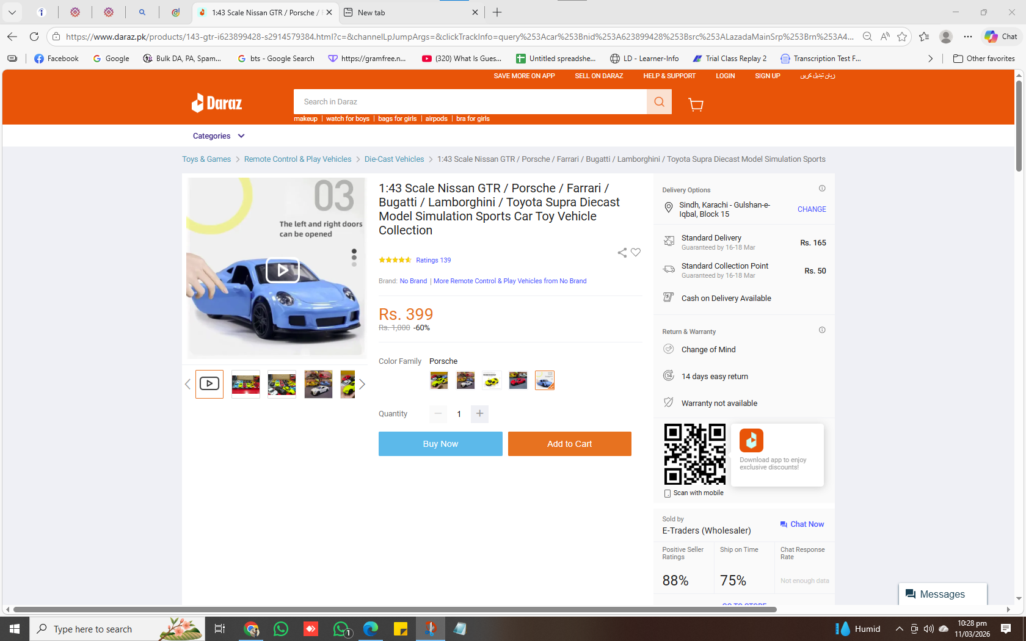The width and height of the screenshot is (1026, 641).
Task: Click Windows taskbar search box
Action: click(x=116, y=629)
